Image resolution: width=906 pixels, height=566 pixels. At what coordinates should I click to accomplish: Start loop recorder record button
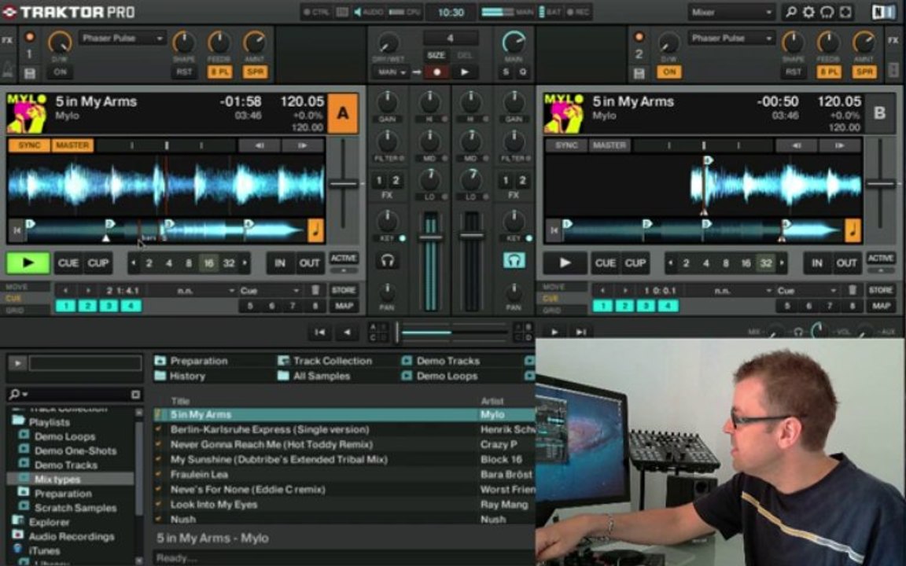(x=436, y=72)
